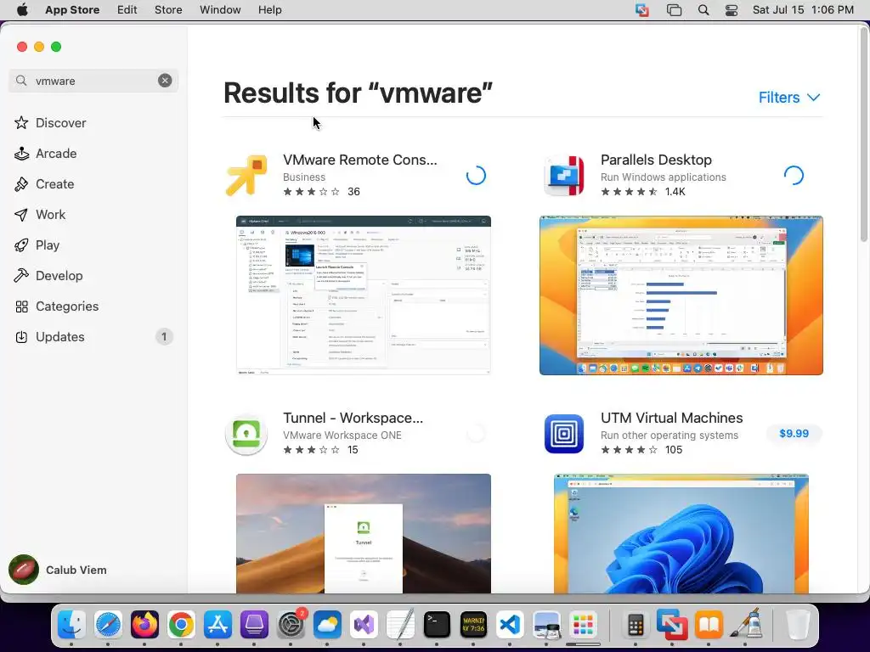Click Tunnel app get button placeholder

(476, 434)
